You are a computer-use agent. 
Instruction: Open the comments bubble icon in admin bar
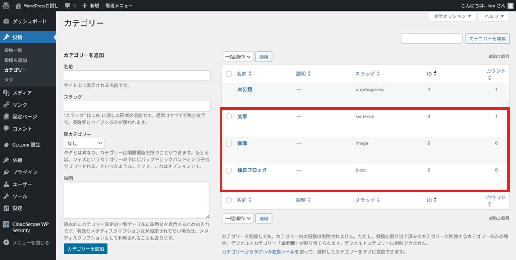point(68,6)
